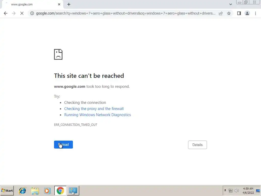
Task: Click the address bar URL field
Action: coord(126,13)
